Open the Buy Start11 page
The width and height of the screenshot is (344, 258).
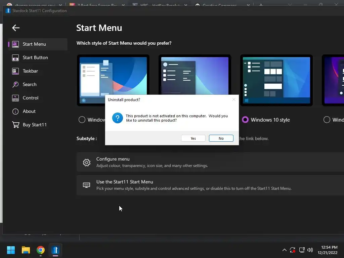(38, 125)
